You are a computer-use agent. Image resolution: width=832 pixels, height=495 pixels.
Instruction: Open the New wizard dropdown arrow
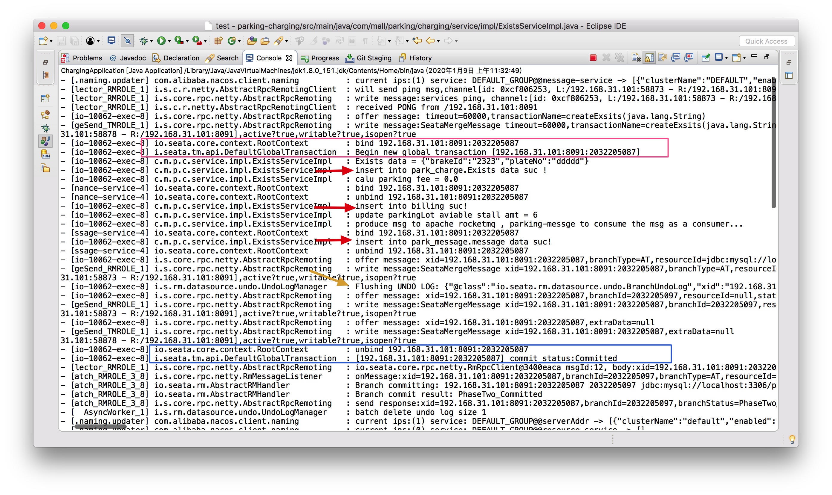click(51, 41)
